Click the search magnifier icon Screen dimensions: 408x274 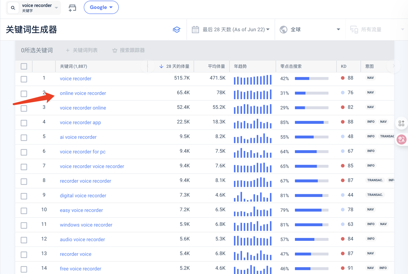tap(13, 8)
